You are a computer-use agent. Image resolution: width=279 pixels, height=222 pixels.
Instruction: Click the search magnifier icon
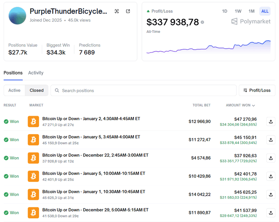coord(57,90)
